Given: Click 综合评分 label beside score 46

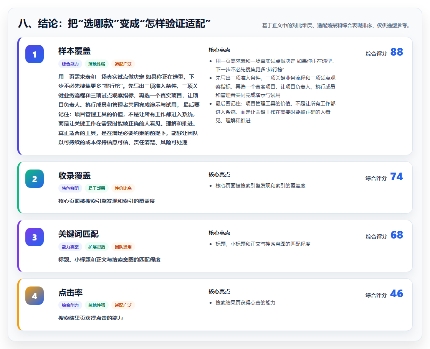Looking at the screenshot, I should (376, 295).
